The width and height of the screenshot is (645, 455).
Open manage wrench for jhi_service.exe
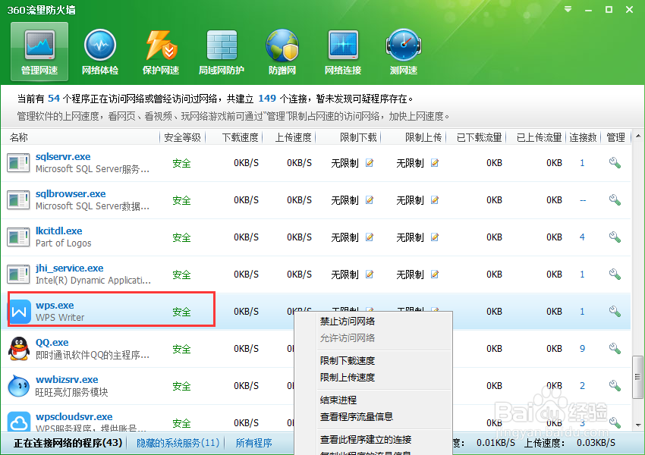pos(615,274)
